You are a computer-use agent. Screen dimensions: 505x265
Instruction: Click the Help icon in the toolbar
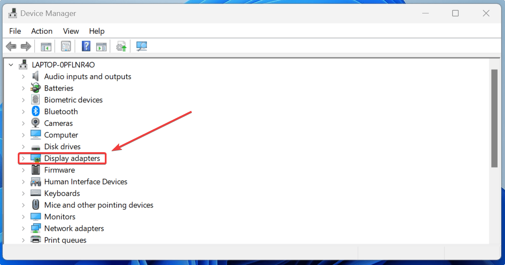[86, 46]
